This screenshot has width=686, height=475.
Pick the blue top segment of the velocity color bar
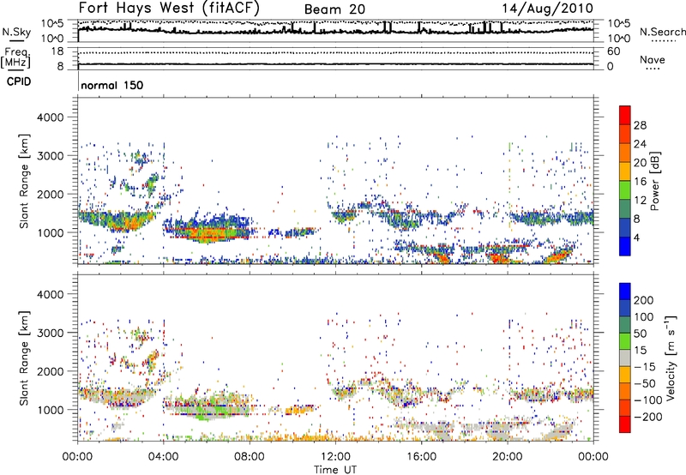[625, 292]
